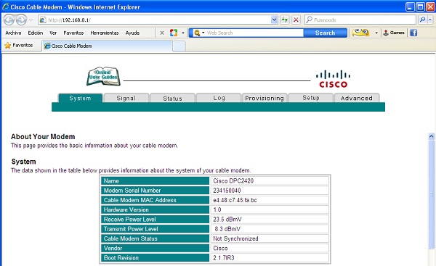Expand the address bar history dropdown
The height and width of the screenshot is (266, 436).
[274, 20]
